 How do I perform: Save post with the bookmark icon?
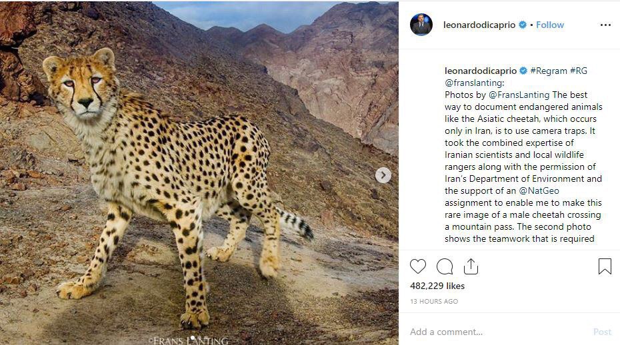tap(605, 266)
